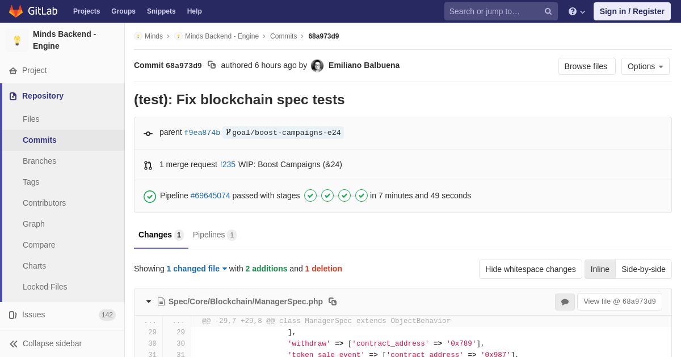Click the search magnifier icon
The width and height of the screenshot is (681, 357).
(x=548, y=11)
